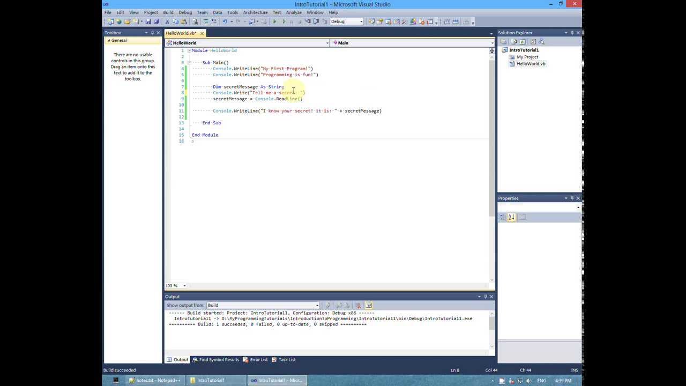Click the Open File folder icon
Screen dimensions: 686x386
[127, 21]
